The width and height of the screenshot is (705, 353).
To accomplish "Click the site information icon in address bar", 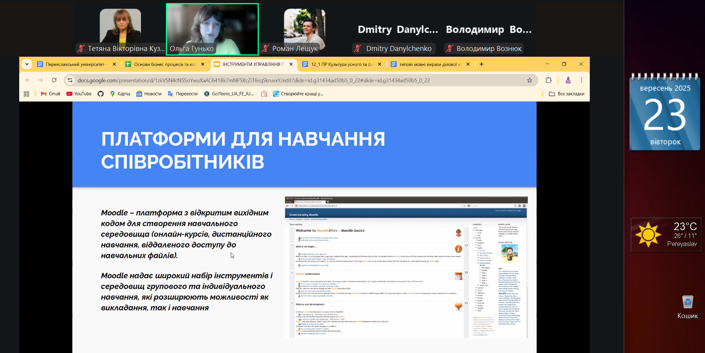I will (x=70, y=80).
